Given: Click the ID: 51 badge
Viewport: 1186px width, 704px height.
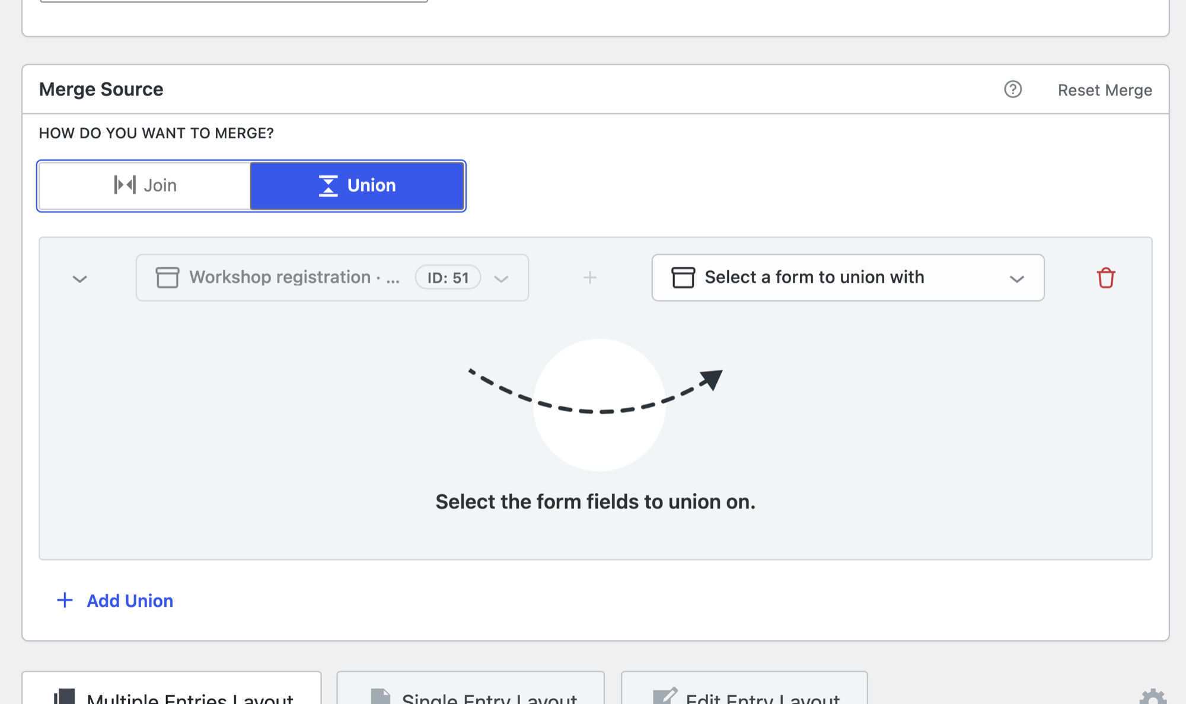Looking at the screenshot, I should pos(448,277).
